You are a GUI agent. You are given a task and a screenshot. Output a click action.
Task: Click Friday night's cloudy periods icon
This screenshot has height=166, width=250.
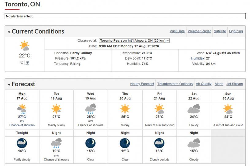(159, 143)
